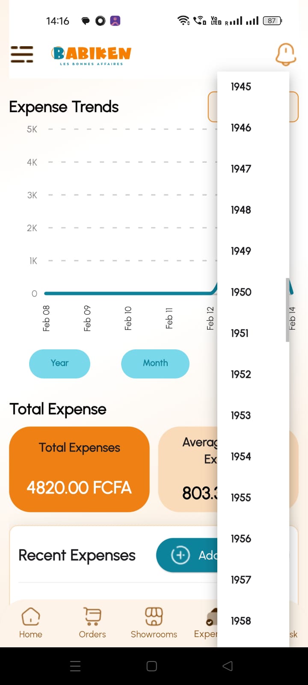Image resolution: width=308 pixels, height=685 pixels.
Task: Select the 1956 year option
Action: (x=241, y=539)
